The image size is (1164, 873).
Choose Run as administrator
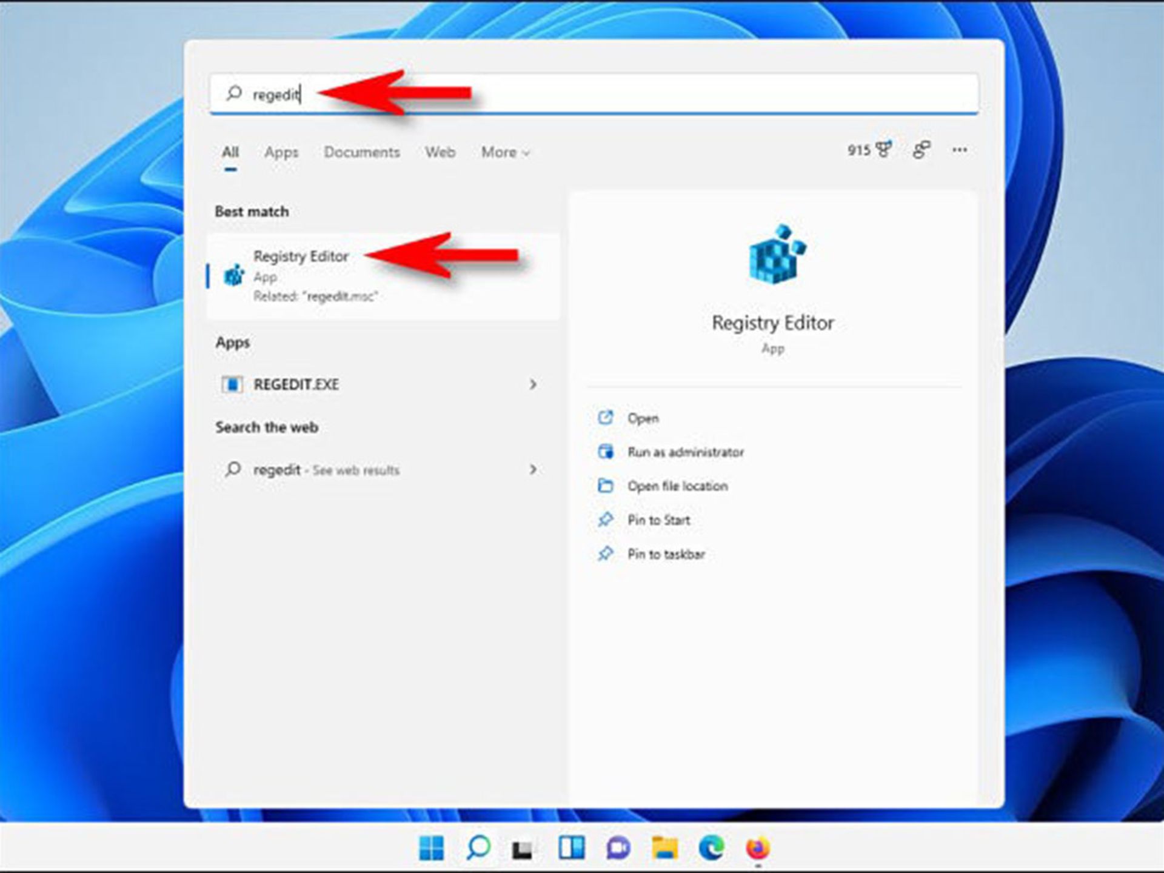686,452
